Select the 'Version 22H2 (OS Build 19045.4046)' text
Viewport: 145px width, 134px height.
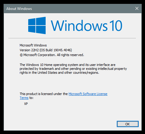pyautogui.click(x=46, y=50)
